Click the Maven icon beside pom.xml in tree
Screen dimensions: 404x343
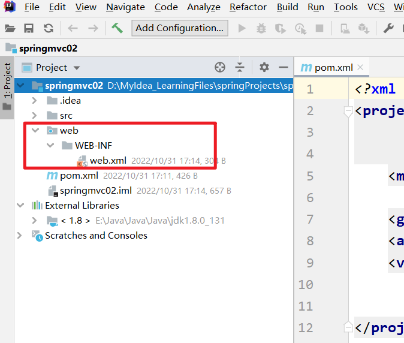tap(52, 176)
